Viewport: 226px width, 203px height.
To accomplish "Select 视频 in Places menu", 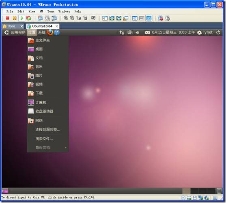I will tap(47, 85).
